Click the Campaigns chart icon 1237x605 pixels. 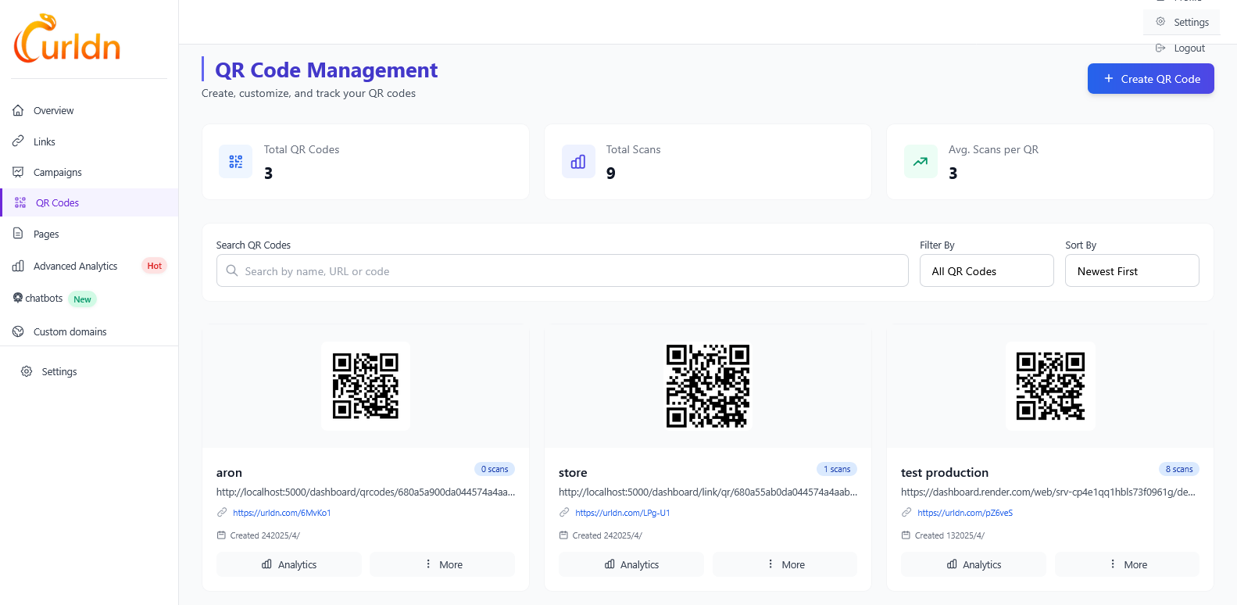18,171
